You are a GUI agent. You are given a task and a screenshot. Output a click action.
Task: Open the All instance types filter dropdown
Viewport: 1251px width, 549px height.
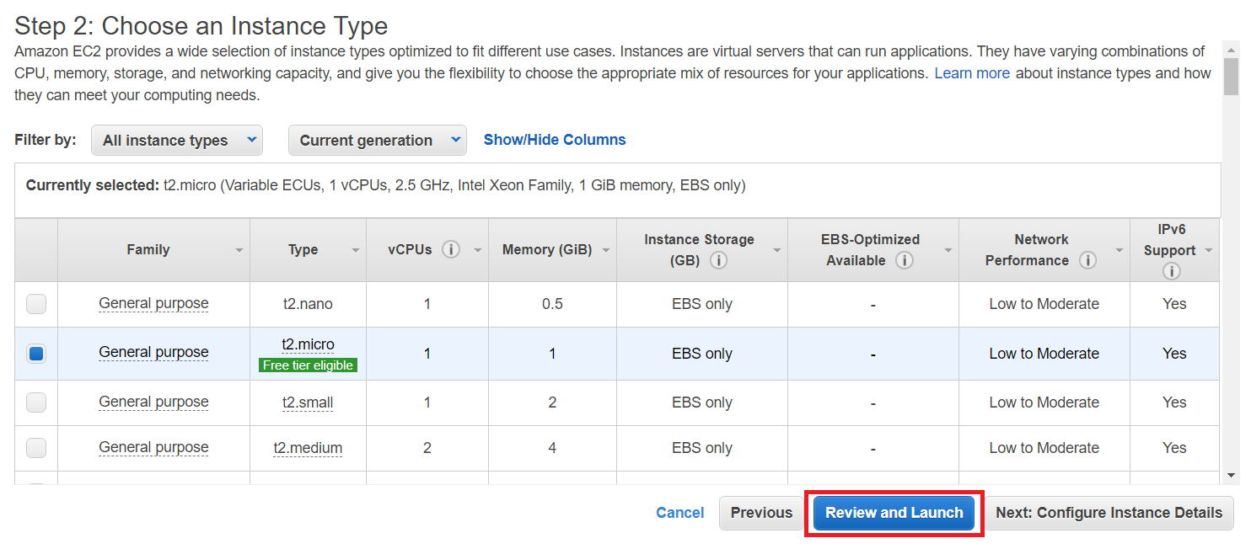click(177, 141)
